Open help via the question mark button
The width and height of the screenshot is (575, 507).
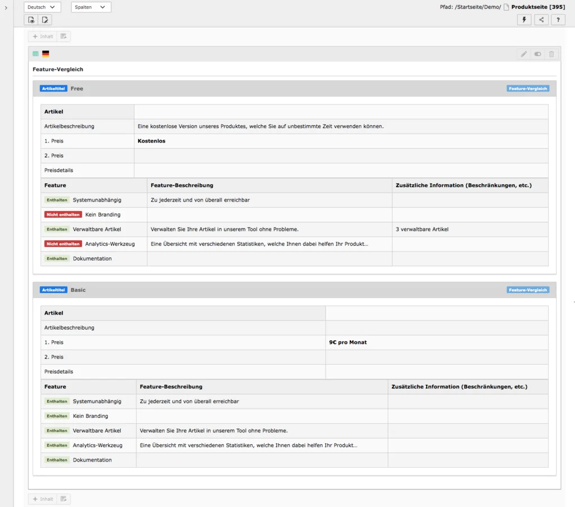(x=558, y=20)
